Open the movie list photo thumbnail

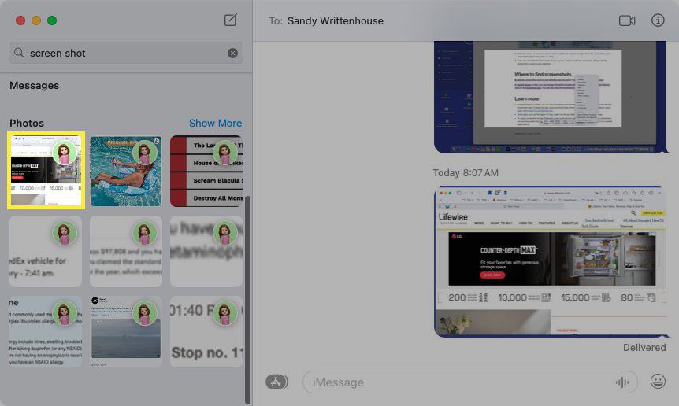pyautogui.click(x=206, y=171)
